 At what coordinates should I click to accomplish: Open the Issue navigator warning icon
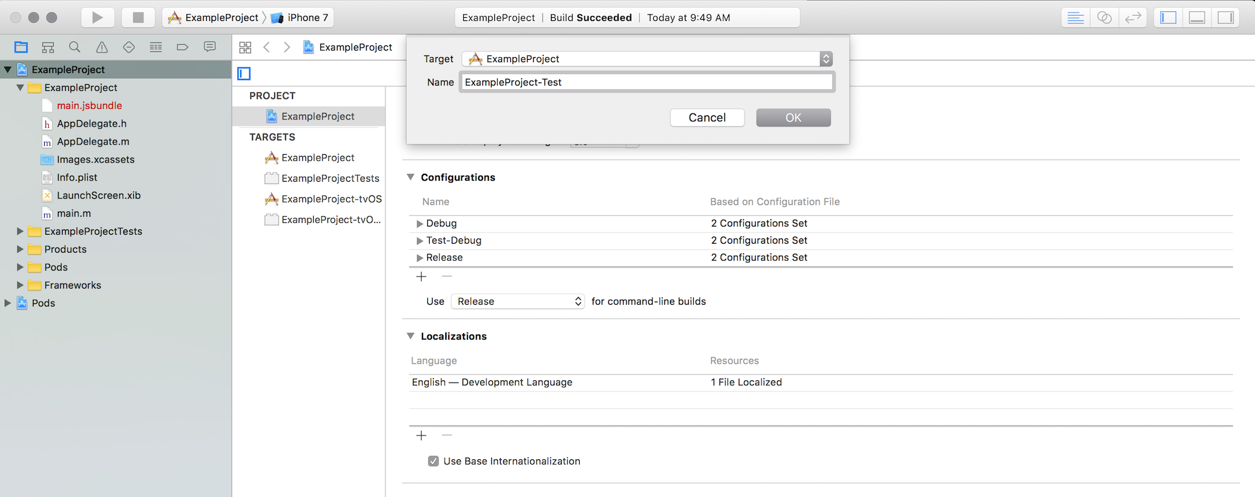102,47
